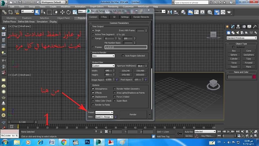This screenshot has height=146, width=259.
Task: Open the Display panel monitor icon
Action: (249, 27)
